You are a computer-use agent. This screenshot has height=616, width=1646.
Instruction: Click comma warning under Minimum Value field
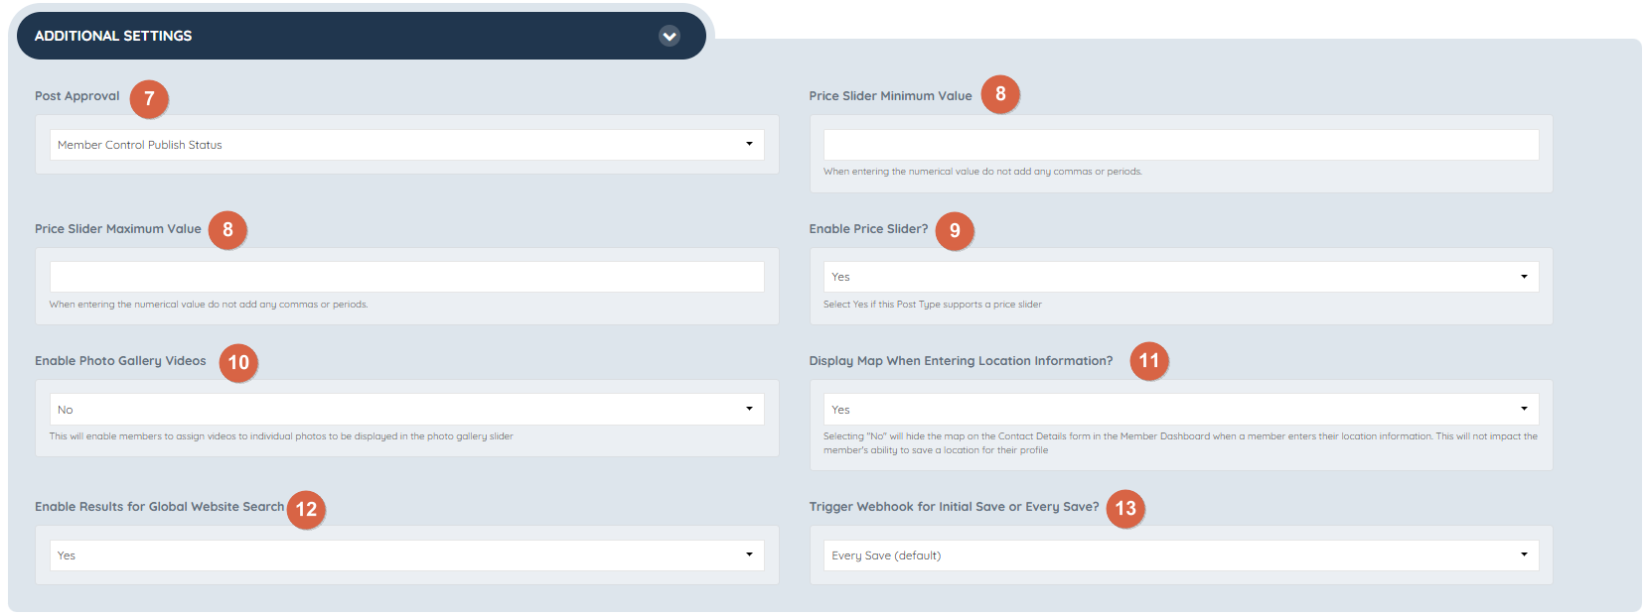pyautogui.click(x=982, y=172)
